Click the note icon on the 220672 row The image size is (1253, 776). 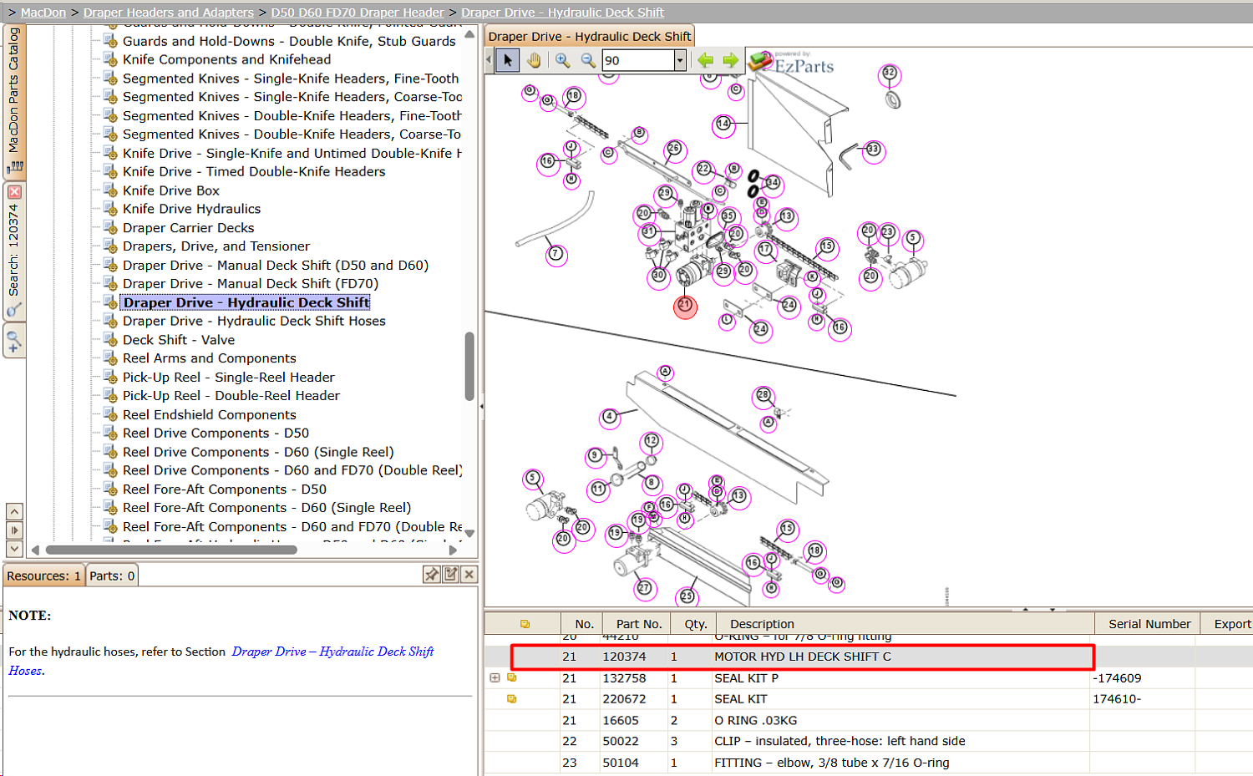[512, 698]
